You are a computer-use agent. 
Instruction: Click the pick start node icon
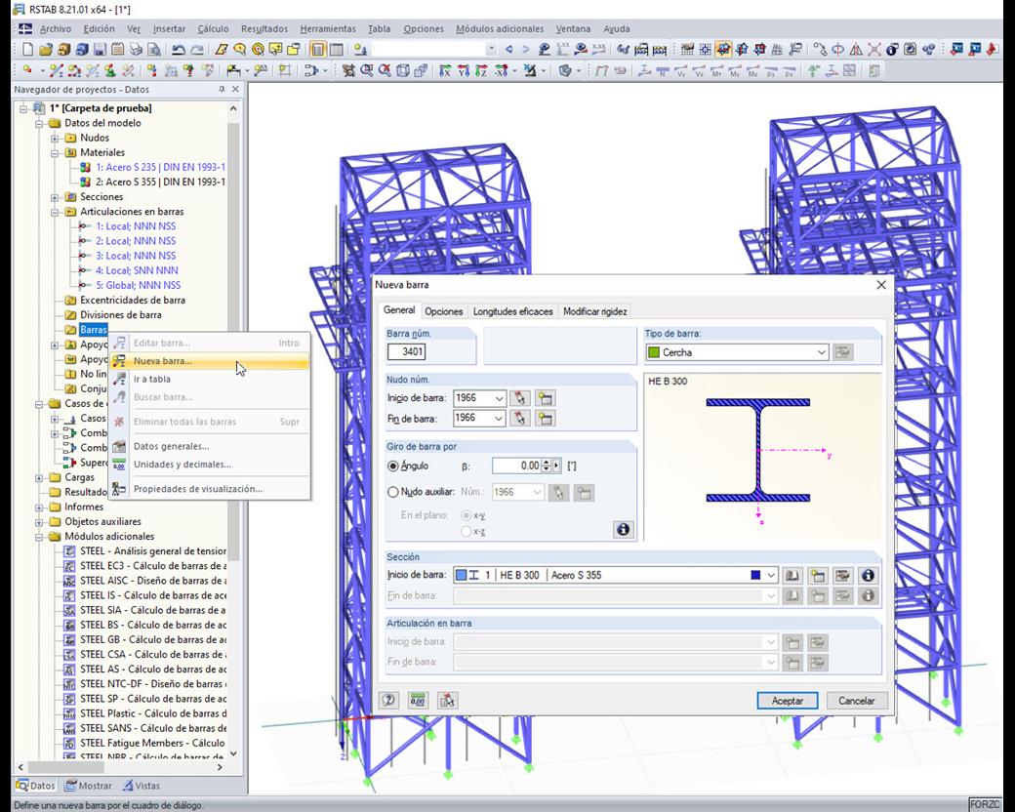point(520,398)
